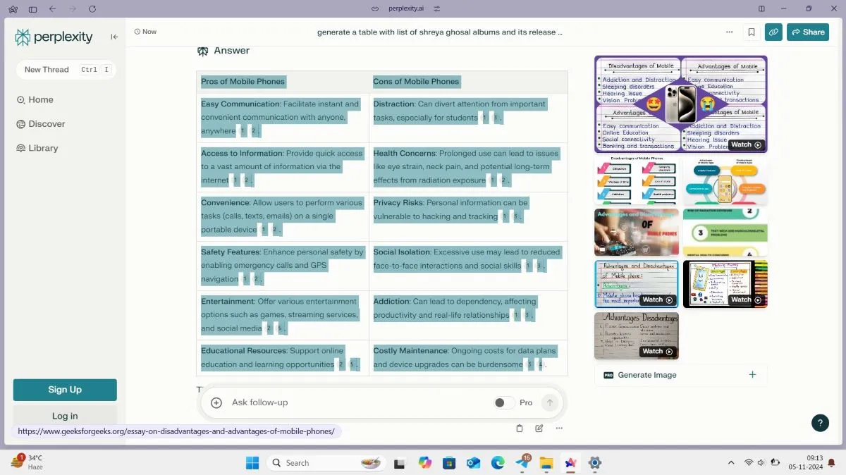Click the Ask follow-up input field
846x475 pixels.
click(x=360, y=402)
